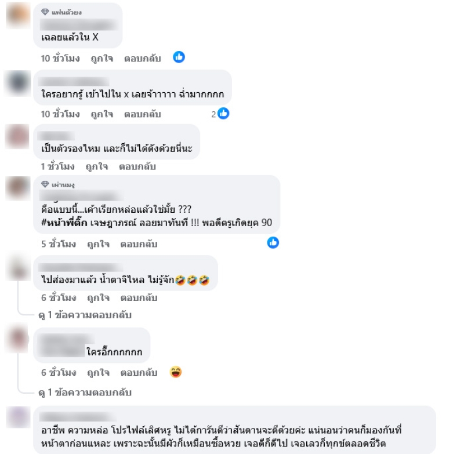Open profile picture of the last commenter
Screen dimensions: 464x454
coord(18,417)
